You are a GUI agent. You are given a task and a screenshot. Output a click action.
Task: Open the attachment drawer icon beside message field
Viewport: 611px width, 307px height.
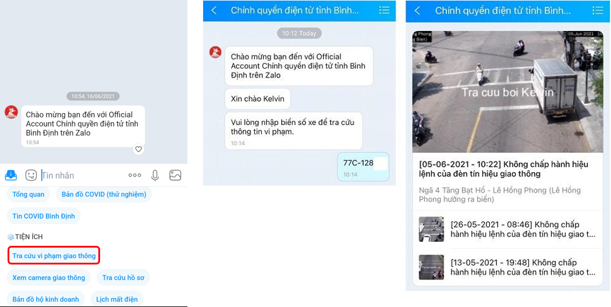pyautogui.click(x=11, y=175)
